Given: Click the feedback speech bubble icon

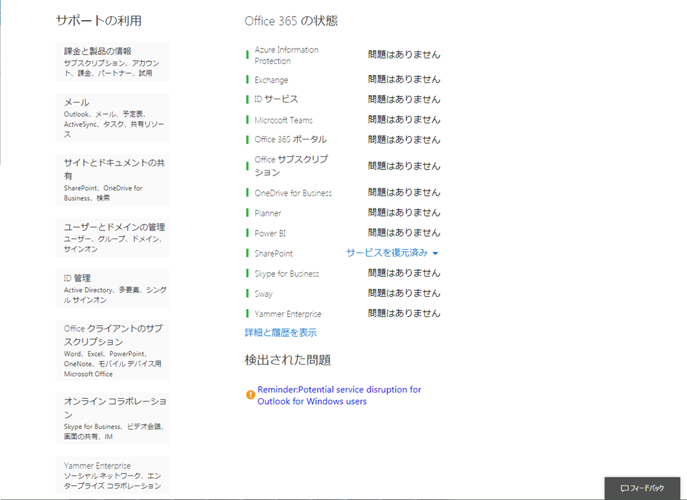Looking at the screenshot, I should point(625,488).
